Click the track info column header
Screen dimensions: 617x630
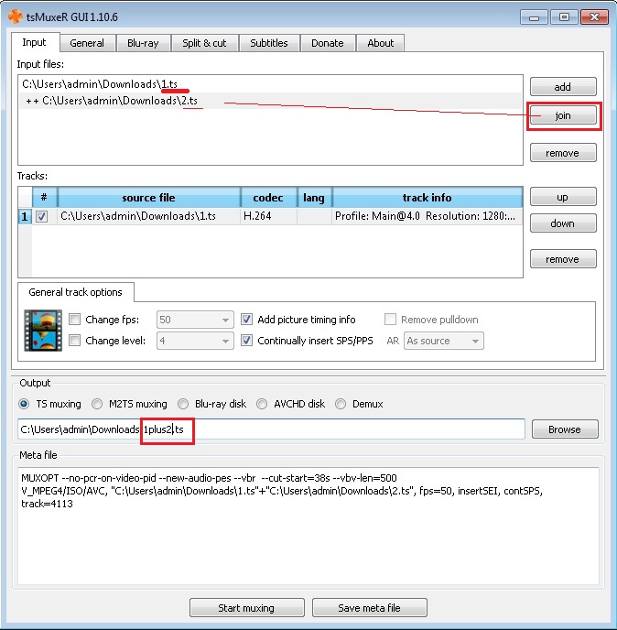pos(428,197)
